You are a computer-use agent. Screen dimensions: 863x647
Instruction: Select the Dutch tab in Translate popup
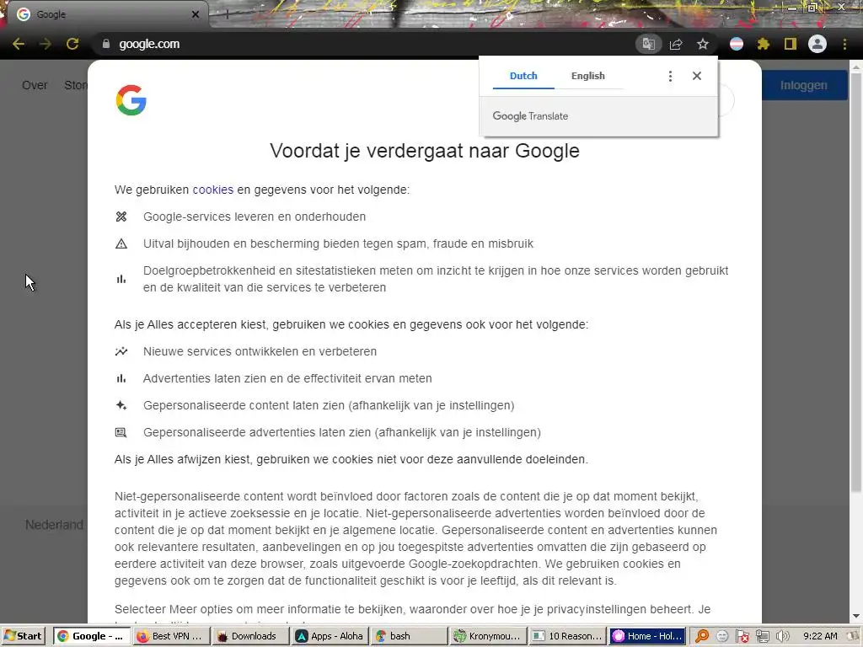point(523,76)
